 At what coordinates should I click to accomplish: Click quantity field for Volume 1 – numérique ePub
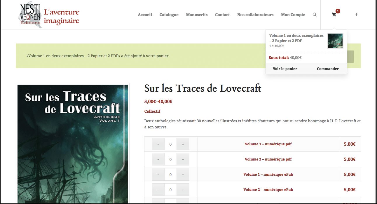[170, 175]
